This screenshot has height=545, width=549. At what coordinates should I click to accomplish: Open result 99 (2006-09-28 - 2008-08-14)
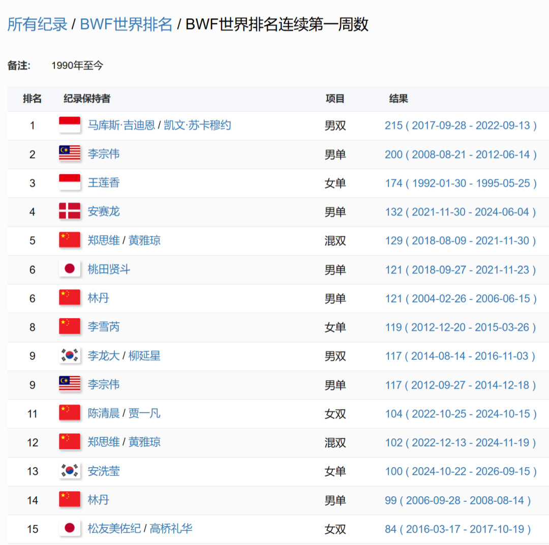coord(457,500)
